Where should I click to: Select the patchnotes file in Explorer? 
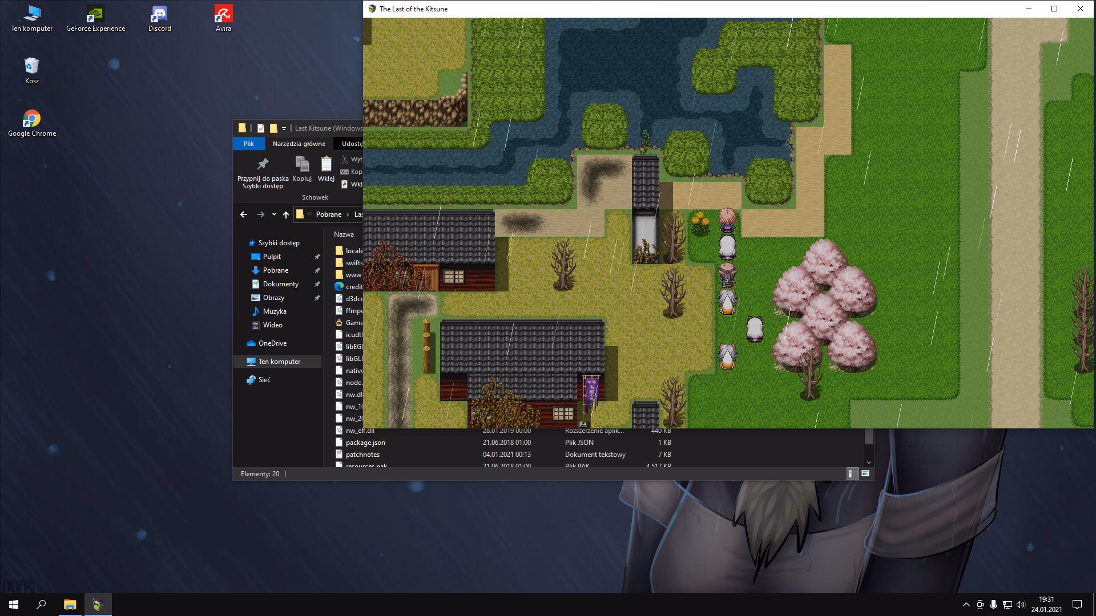pyautogui.click(x=362, y=455)
